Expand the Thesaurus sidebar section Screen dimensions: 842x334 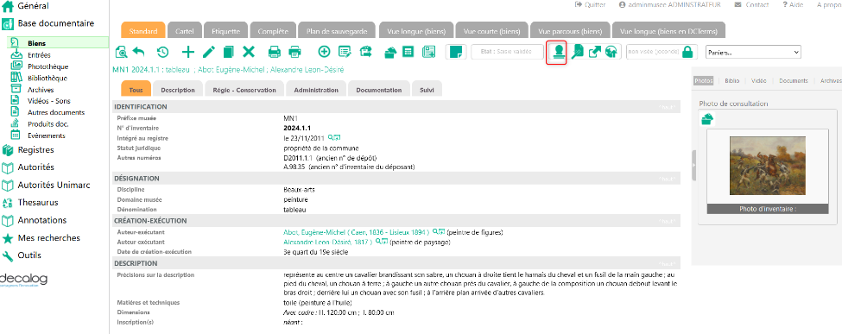point(38,203)
